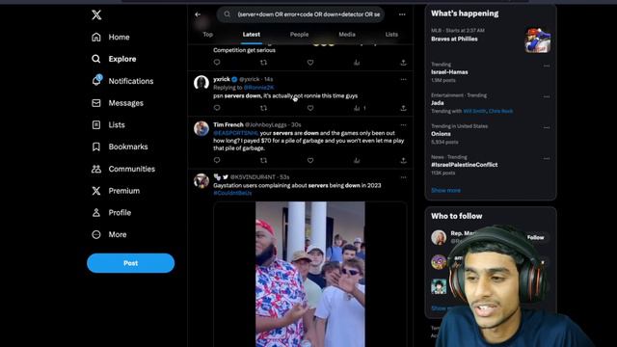Share yxrick's psn servers post

pyautogui.click(x=403, y=108)
